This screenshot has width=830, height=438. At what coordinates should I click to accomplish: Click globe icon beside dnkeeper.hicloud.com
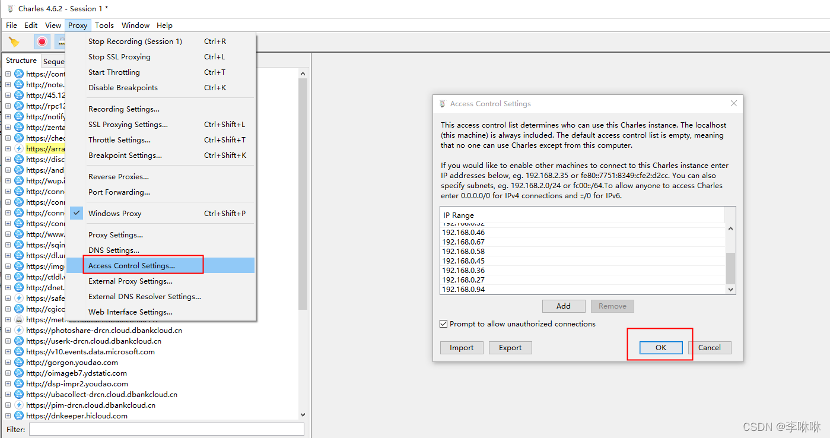[x=18, y=416]
